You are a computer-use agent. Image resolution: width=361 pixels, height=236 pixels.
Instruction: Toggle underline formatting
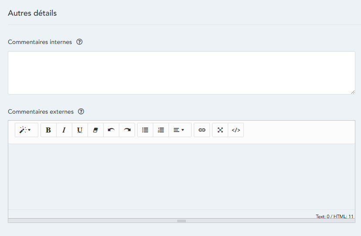(80, 130)
